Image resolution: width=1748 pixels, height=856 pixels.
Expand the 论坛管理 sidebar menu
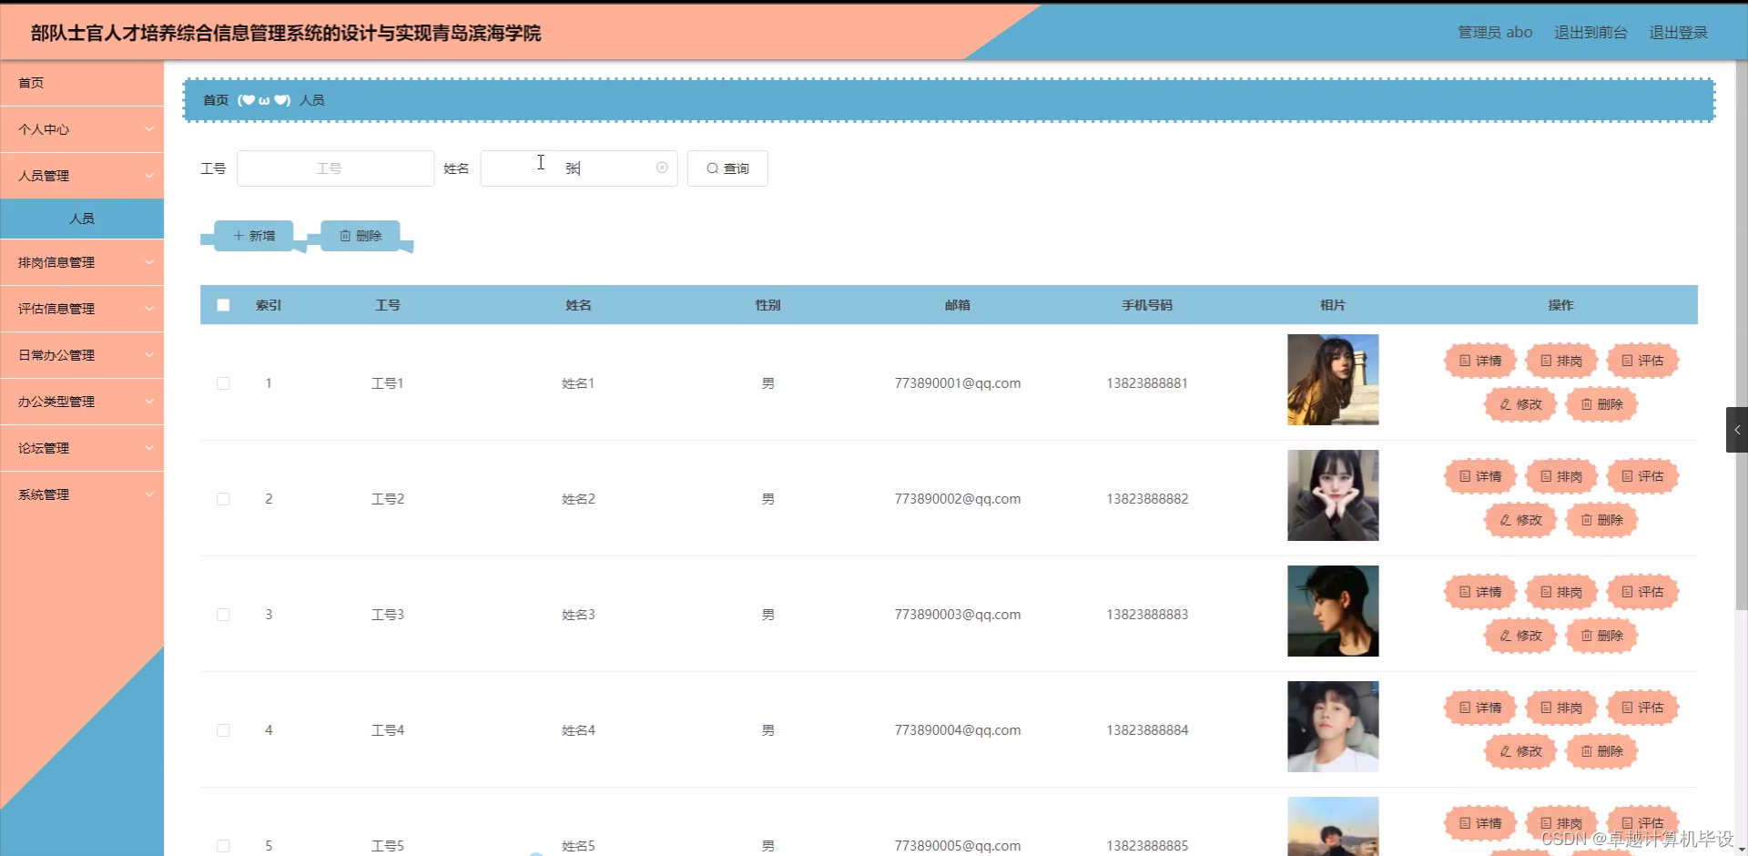82,447
